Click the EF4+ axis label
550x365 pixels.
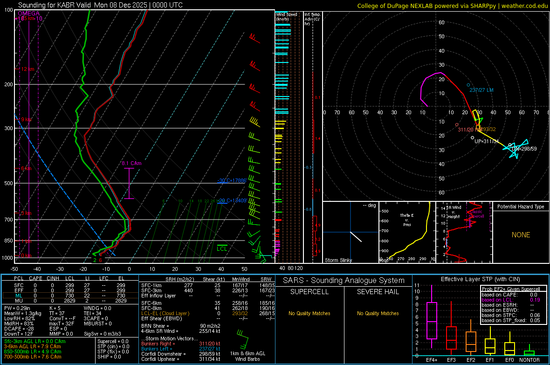click(x=432, y=360)
